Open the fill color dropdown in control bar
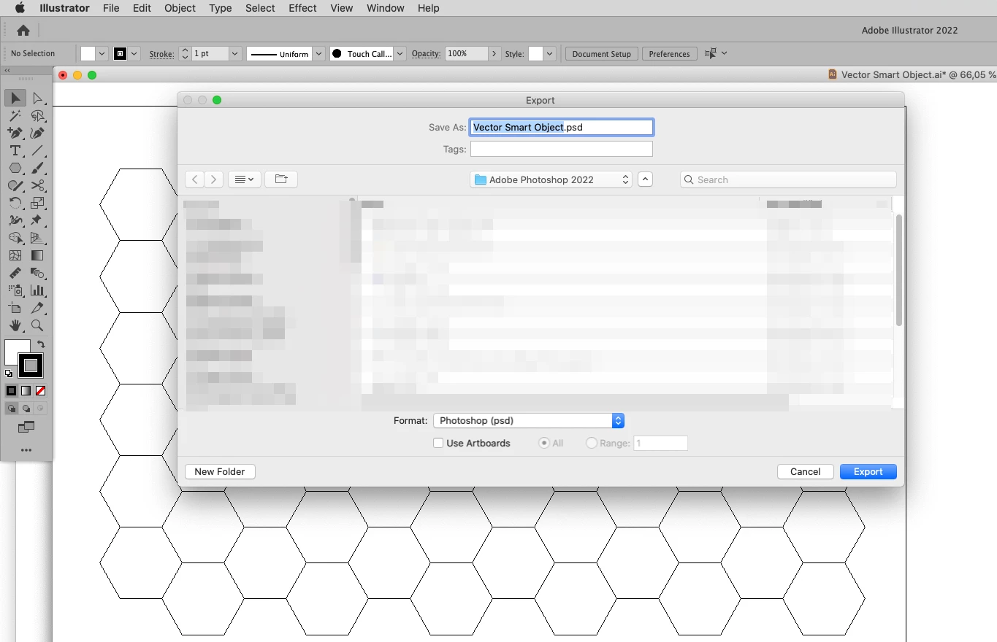Viewport: 997px width, 642px height. [x=102, y=53]
